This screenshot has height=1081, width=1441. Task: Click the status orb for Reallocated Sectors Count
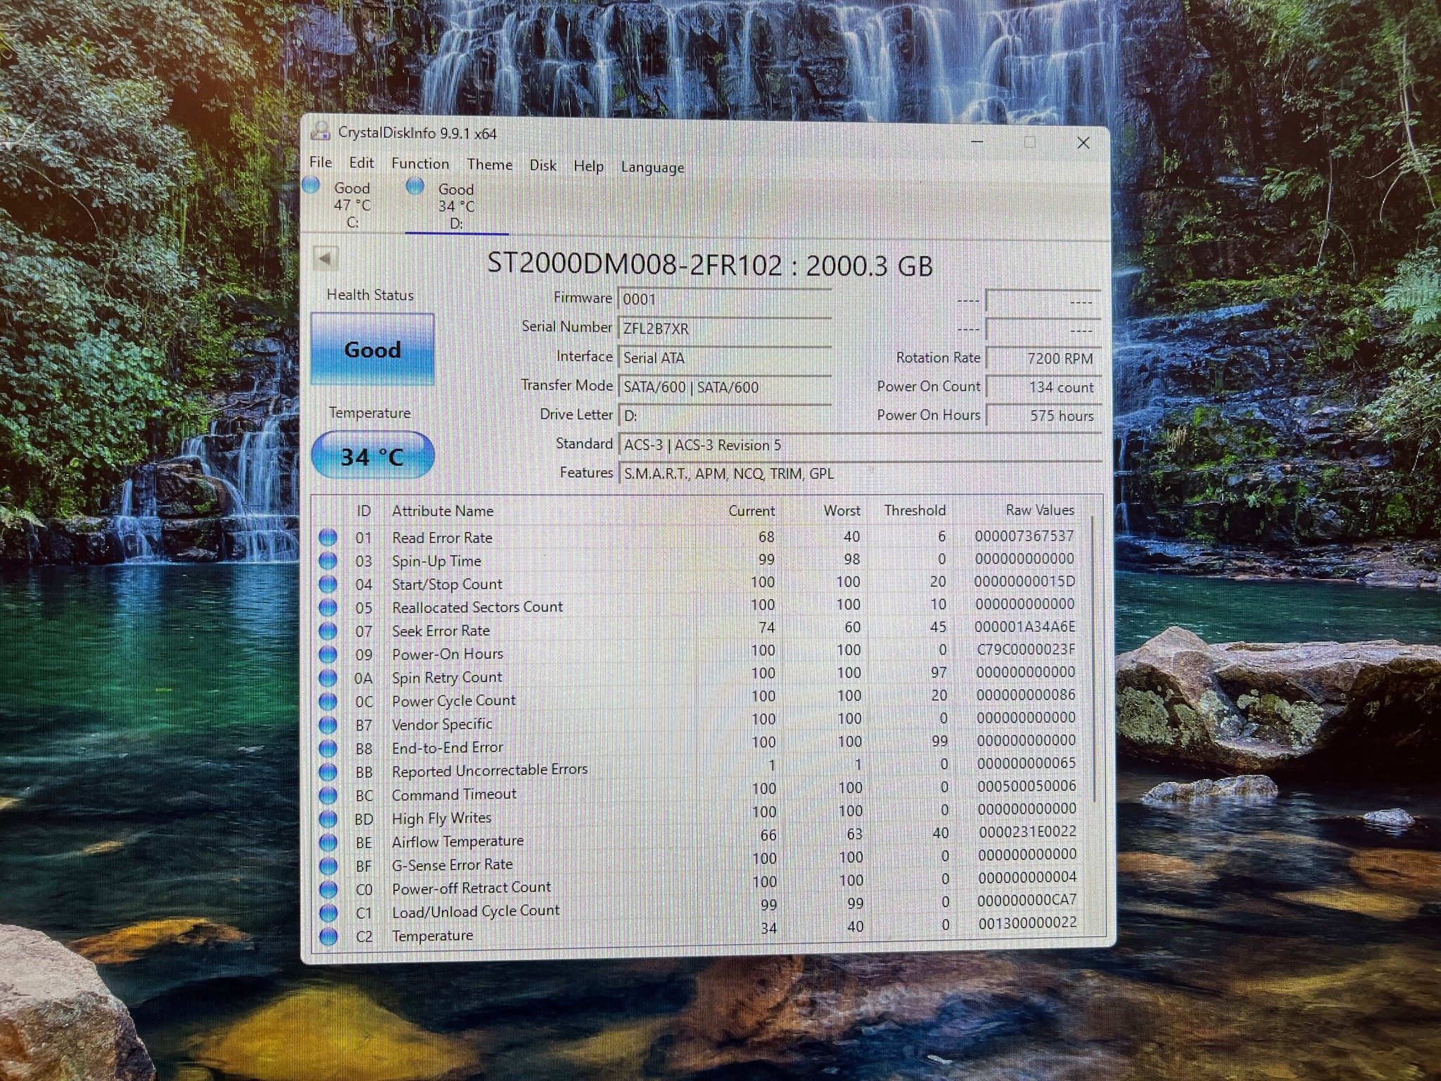click(328, 607)
